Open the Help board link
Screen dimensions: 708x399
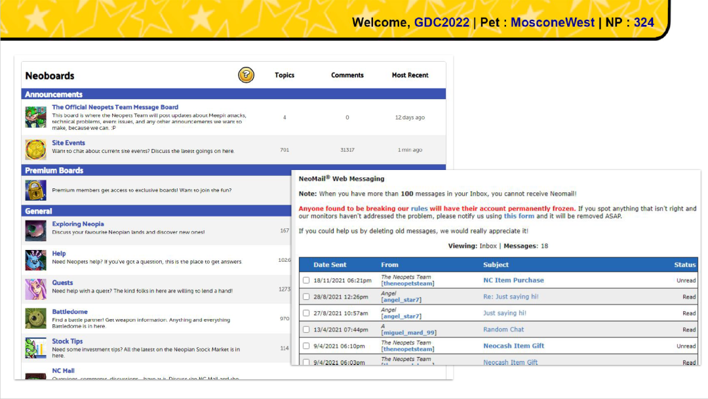(x=59, y=253)
